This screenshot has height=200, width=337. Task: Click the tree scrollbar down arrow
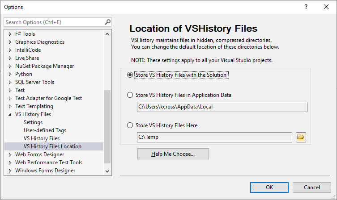tap(107, 171)
